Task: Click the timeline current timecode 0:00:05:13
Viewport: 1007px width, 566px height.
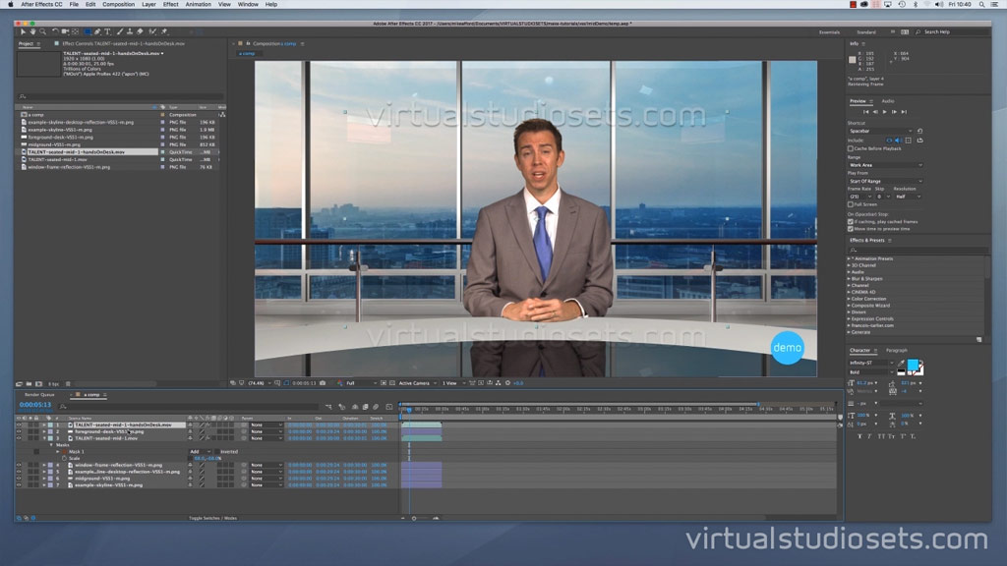Action: click(34, 405)
